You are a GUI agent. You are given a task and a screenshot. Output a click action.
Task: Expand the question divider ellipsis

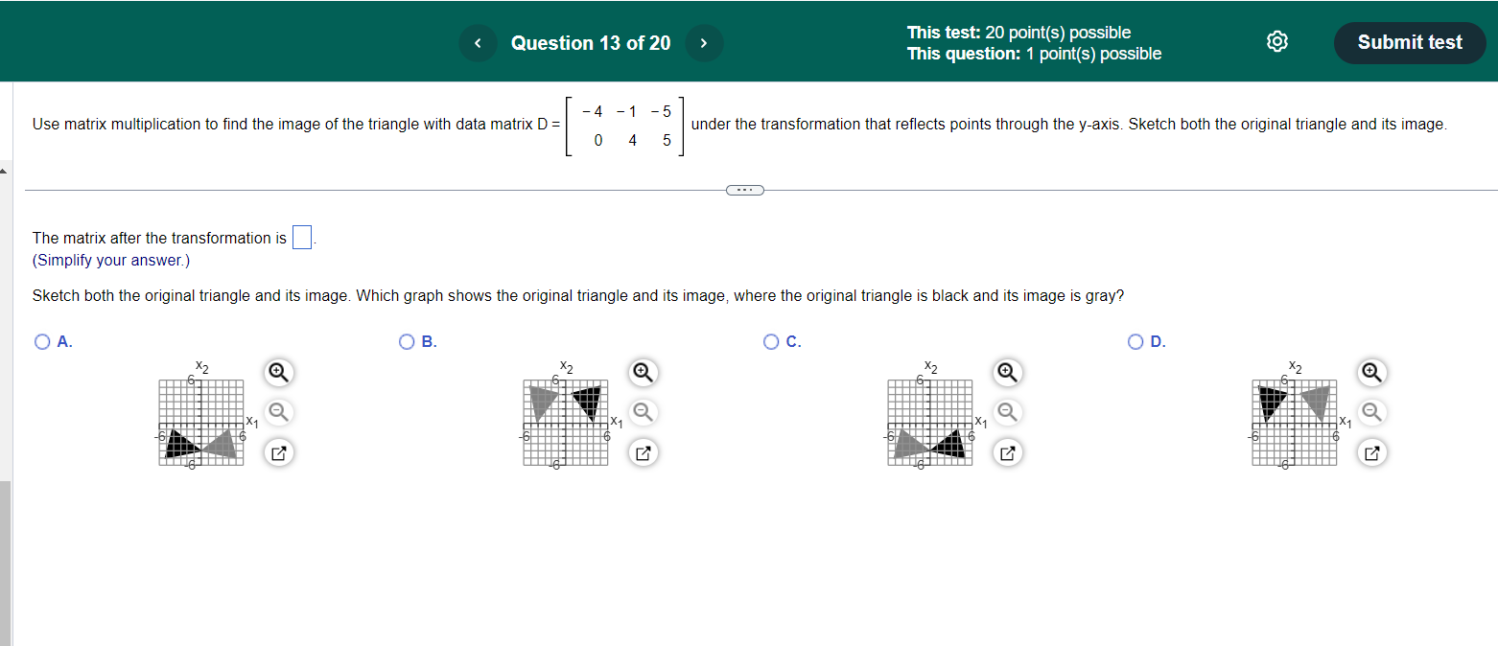pyautogui.click(x=744, y=190)
